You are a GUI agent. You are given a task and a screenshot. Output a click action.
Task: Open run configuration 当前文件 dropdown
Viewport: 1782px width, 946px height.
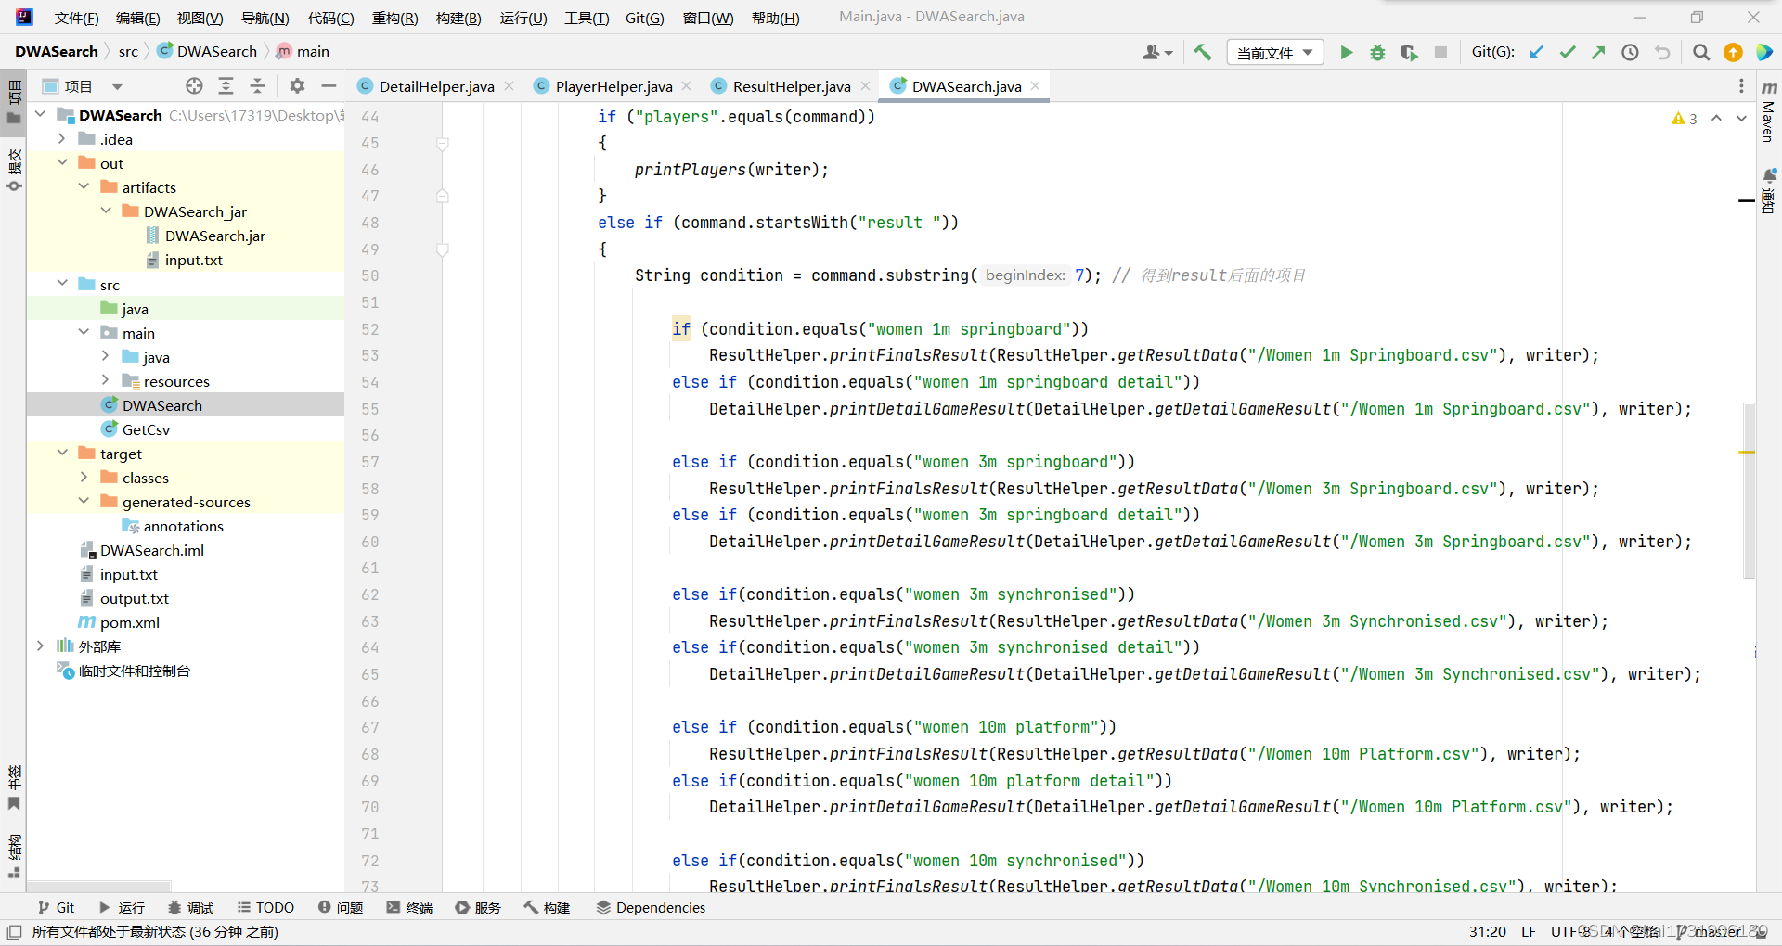coord(1274,53)
